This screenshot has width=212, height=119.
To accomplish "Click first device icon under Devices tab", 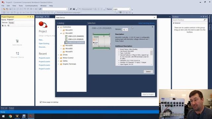I will click(x=3, y=25).
